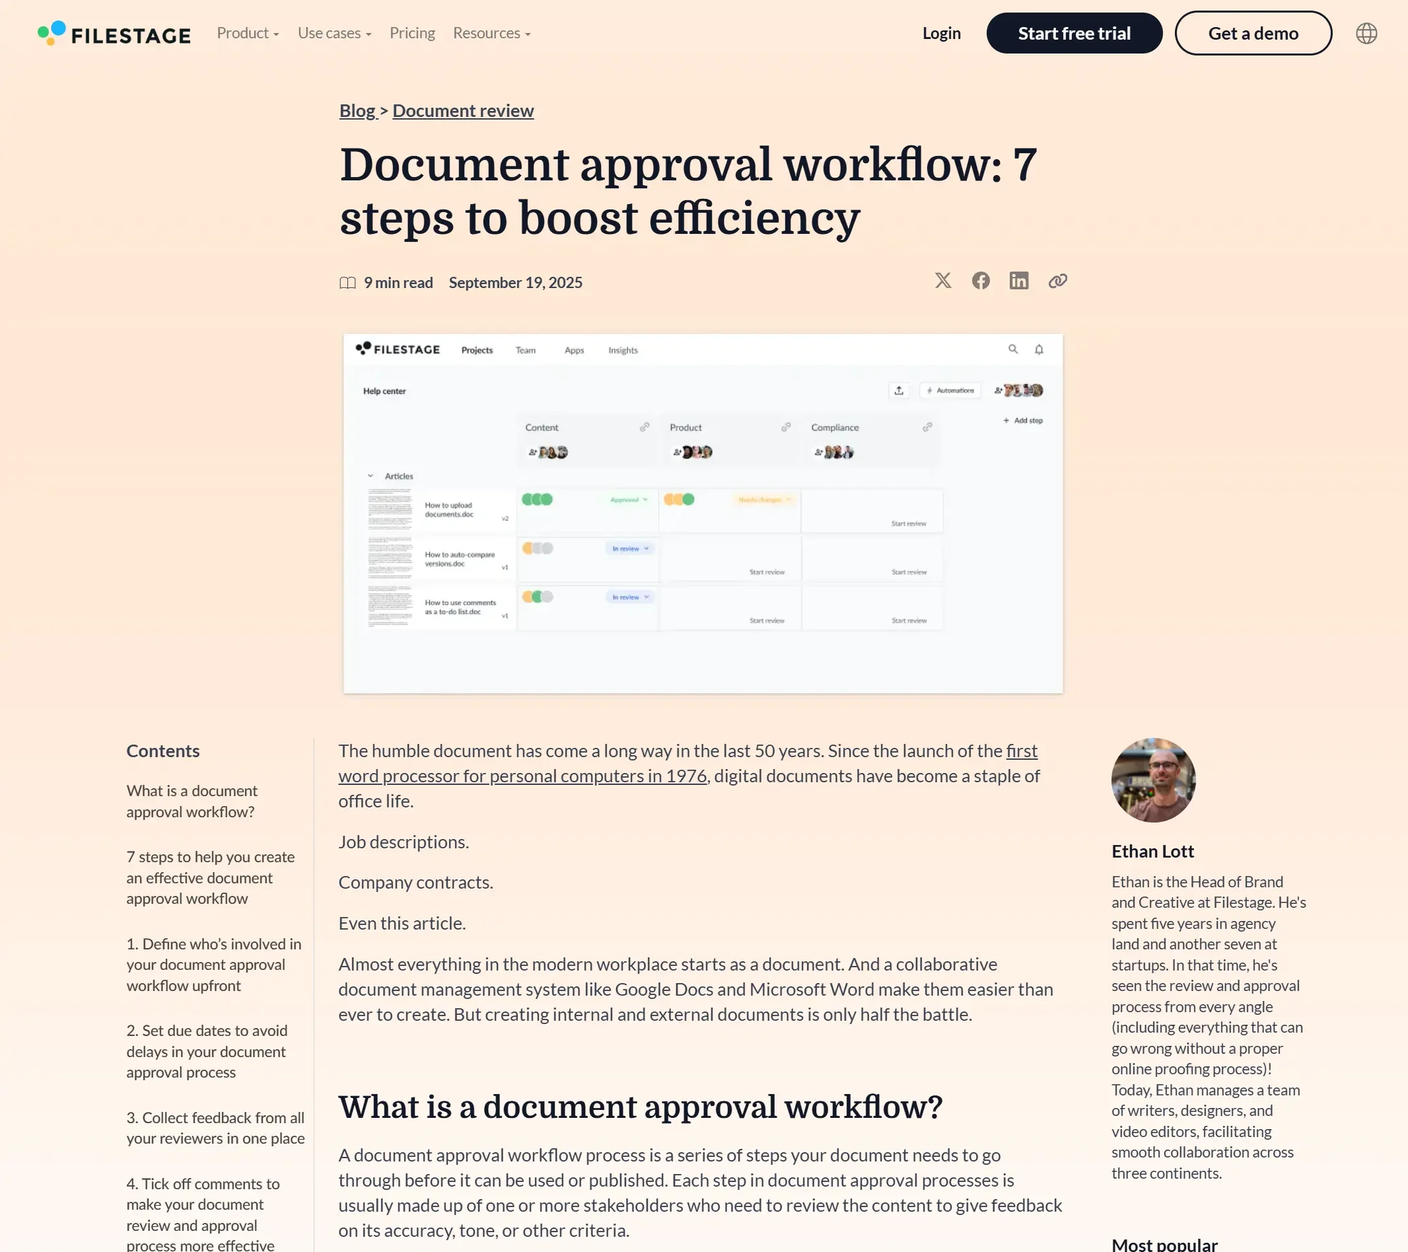Click the book reading-time icon
1408x1252 pixels.
(x=347, y=283)
